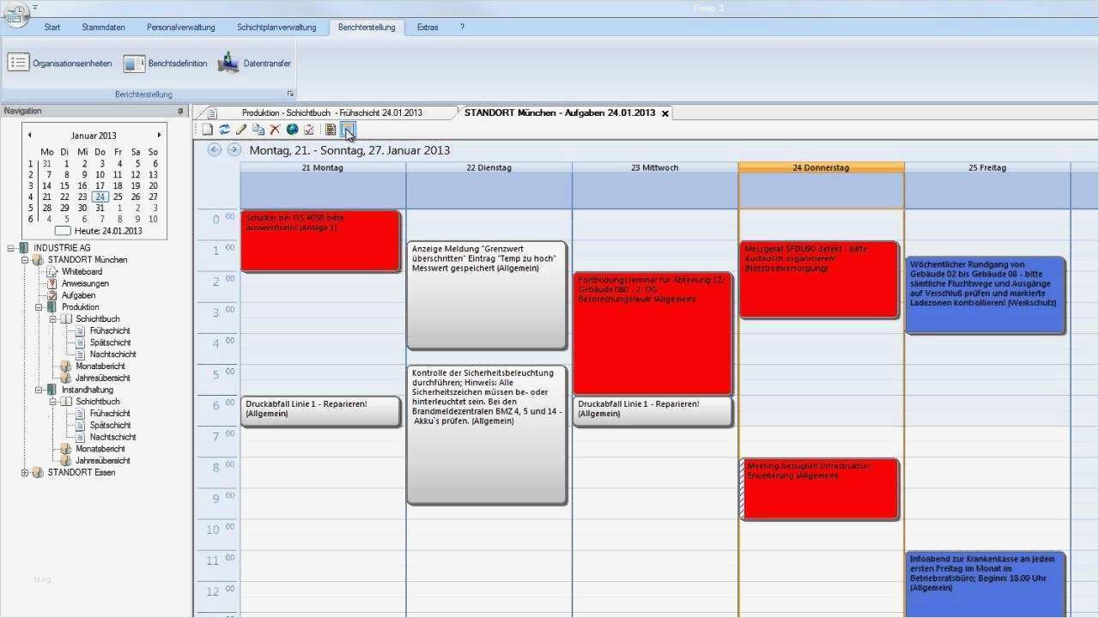Image resolution: width=1099 pixels, height=618 pixels.
Task: Create a new entry with the New document icon
Action: pyautogui.click(x=207, y=129)
